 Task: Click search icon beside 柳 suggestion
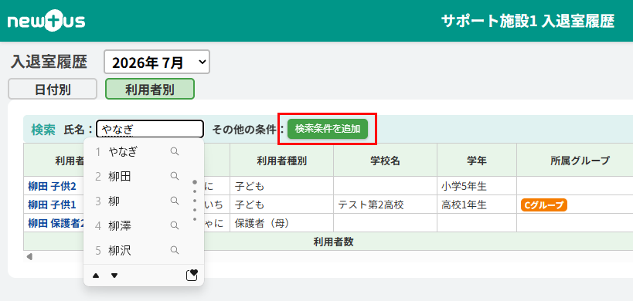click(x=175, y=201)
